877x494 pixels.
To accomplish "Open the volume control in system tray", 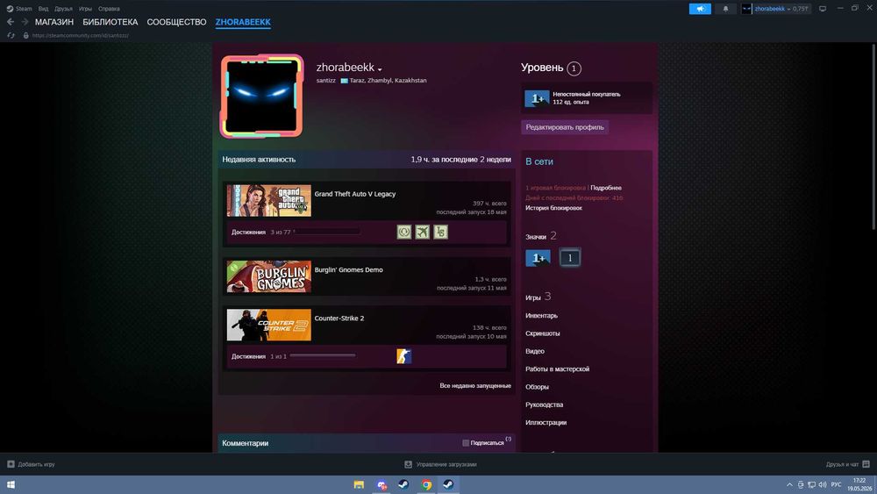I will pos(823,484).
